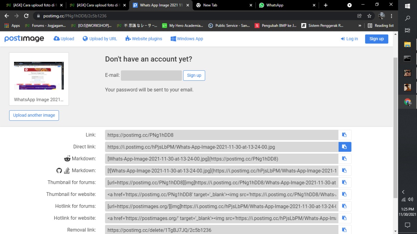Viewport: 417px width, 234px height.
Task: Reload the current page
Action: pyautogui.click(x=26, y=16)
